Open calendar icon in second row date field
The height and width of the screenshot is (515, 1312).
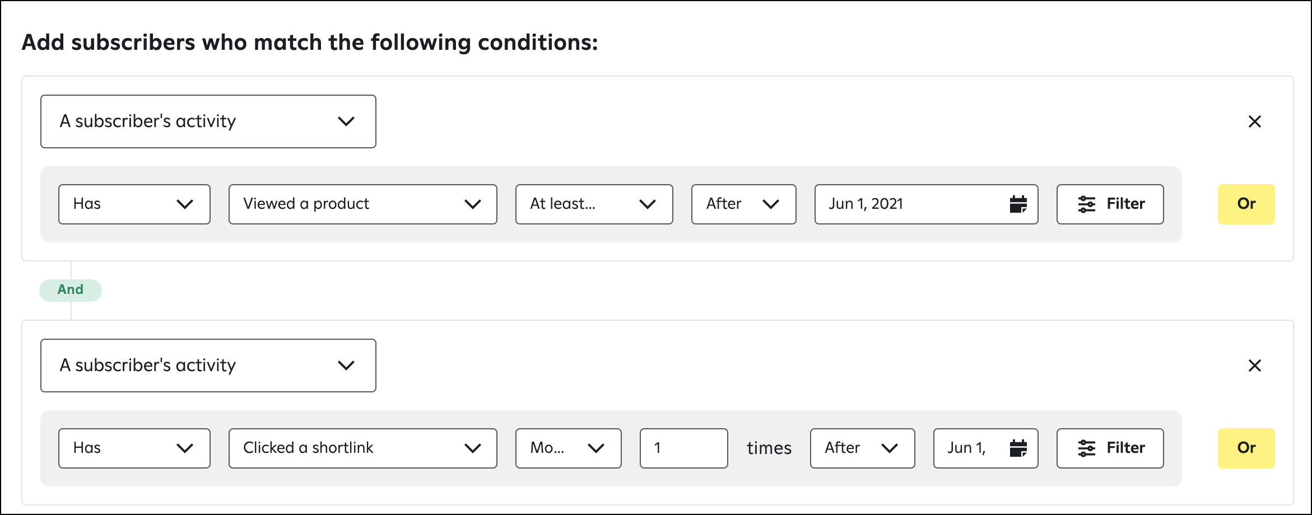(x=1018, y=448)
